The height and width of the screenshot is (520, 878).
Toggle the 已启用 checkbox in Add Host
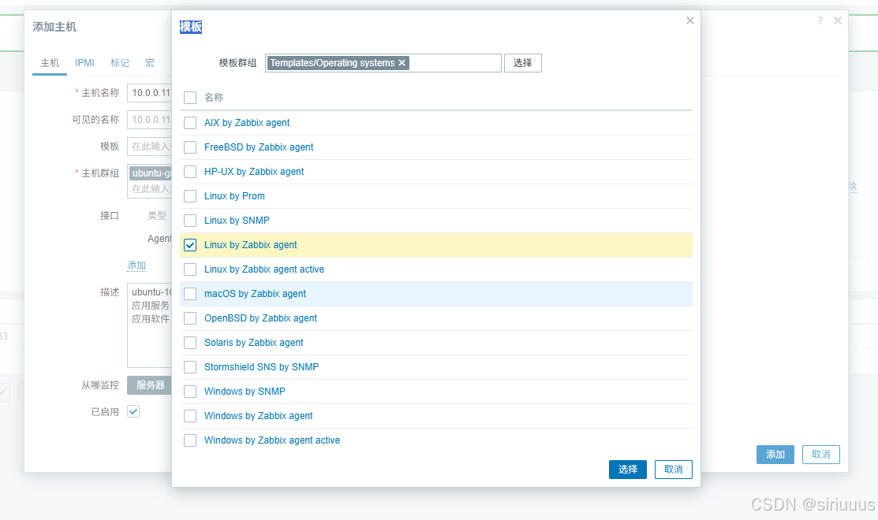coord(133,411)
